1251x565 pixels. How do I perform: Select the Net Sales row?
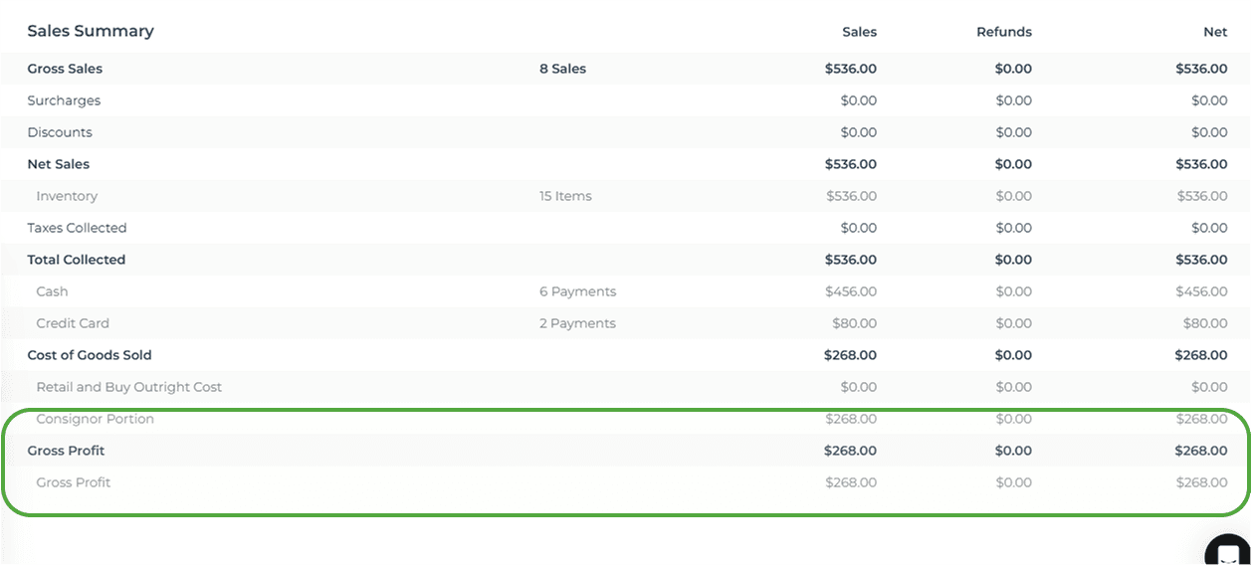625,164
